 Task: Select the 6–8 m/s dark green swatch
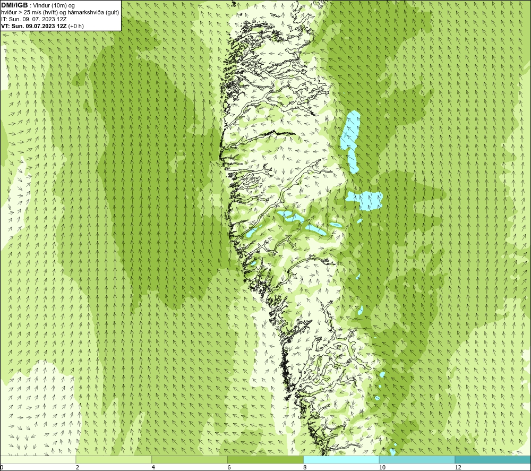(x=265, y=459)
